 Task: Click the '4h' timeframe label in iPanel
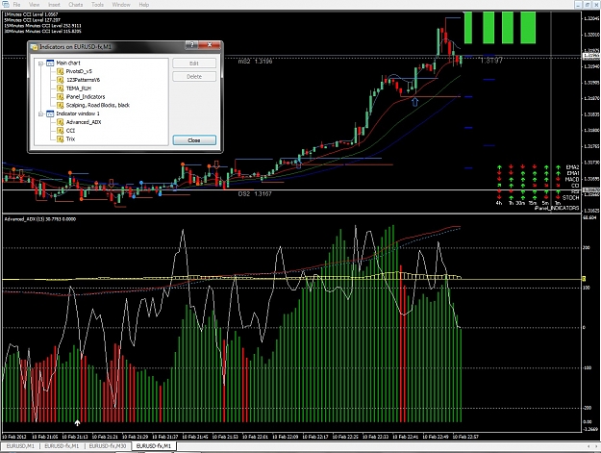coord(499,203)
